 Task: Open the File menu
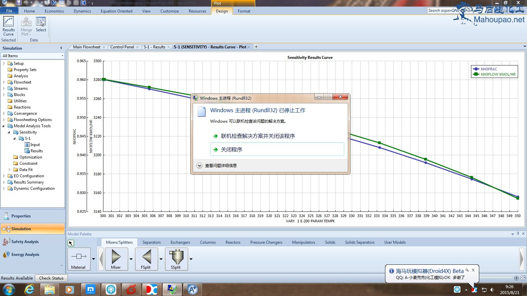[x=9, y=11]
